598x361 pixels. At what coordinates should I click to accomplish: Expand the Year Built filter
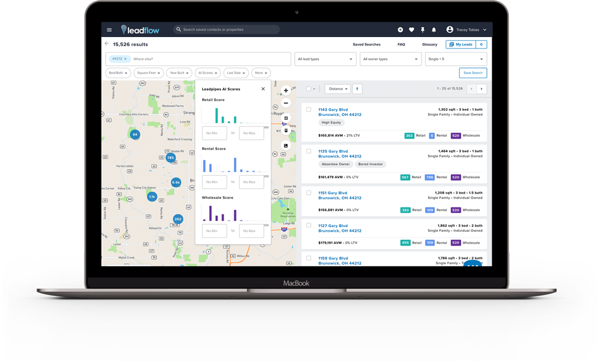(179, 73)
